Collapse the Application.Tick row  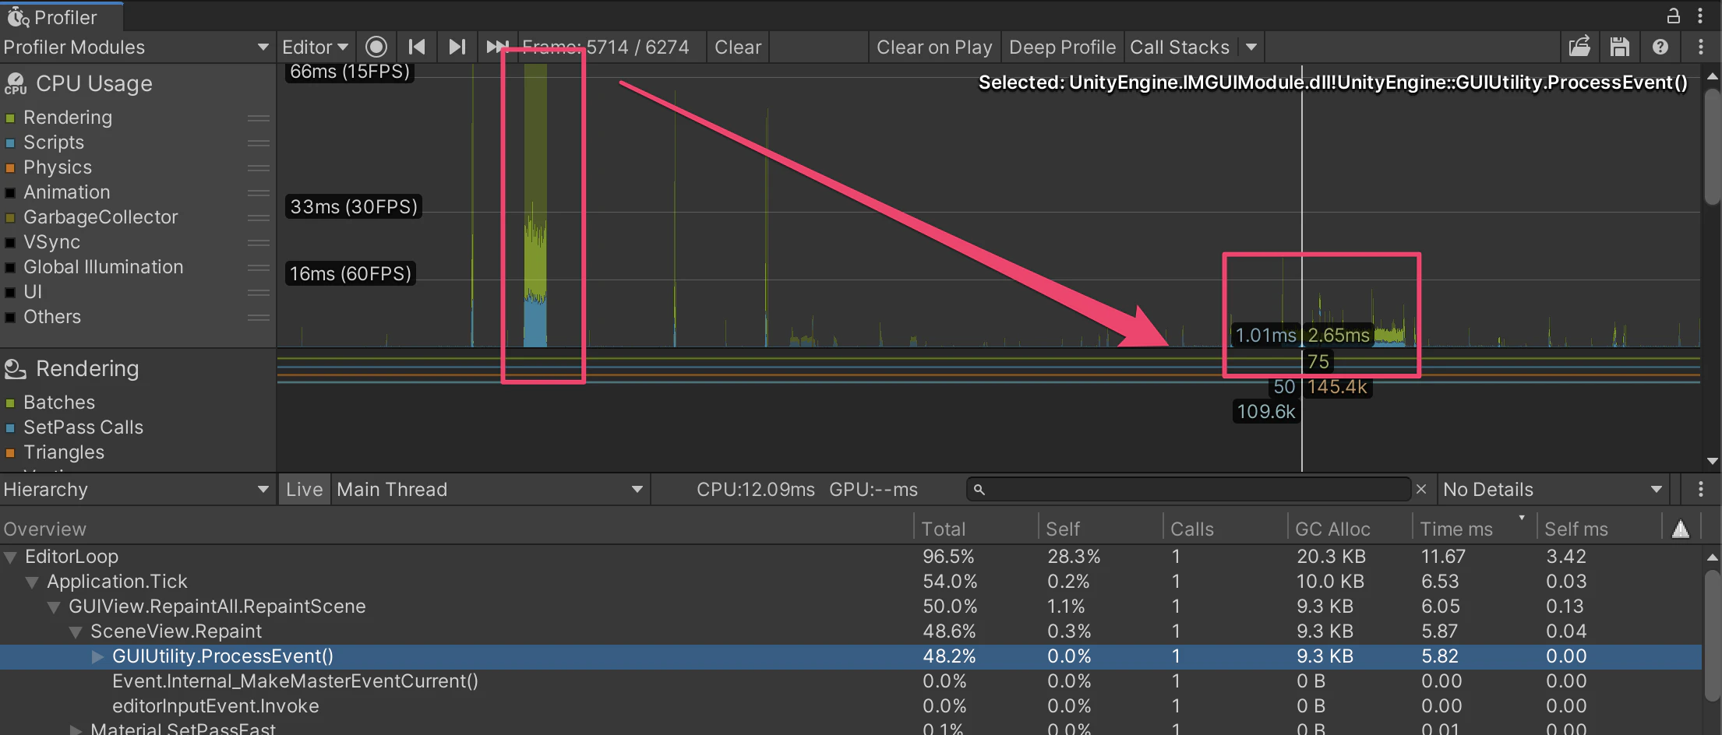(32, 582)
